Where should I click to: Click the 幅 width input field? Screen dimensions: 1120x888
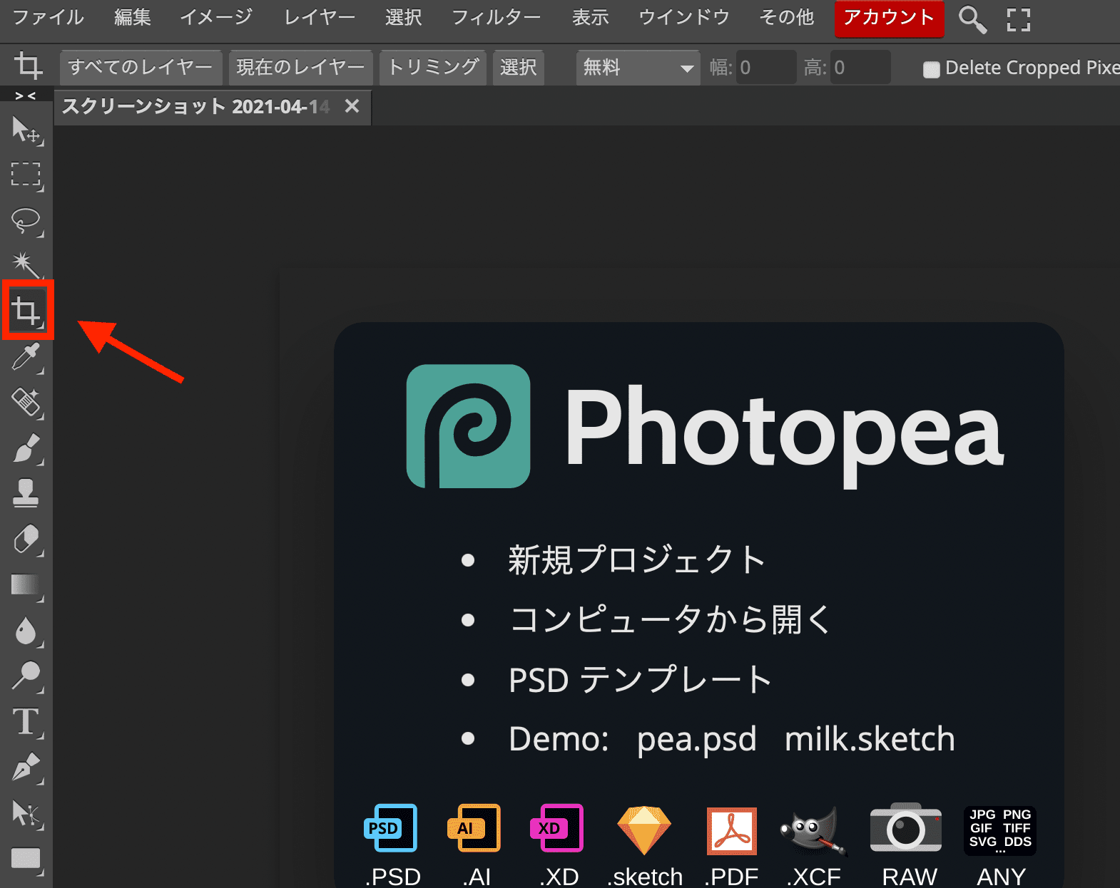[765, 68]
